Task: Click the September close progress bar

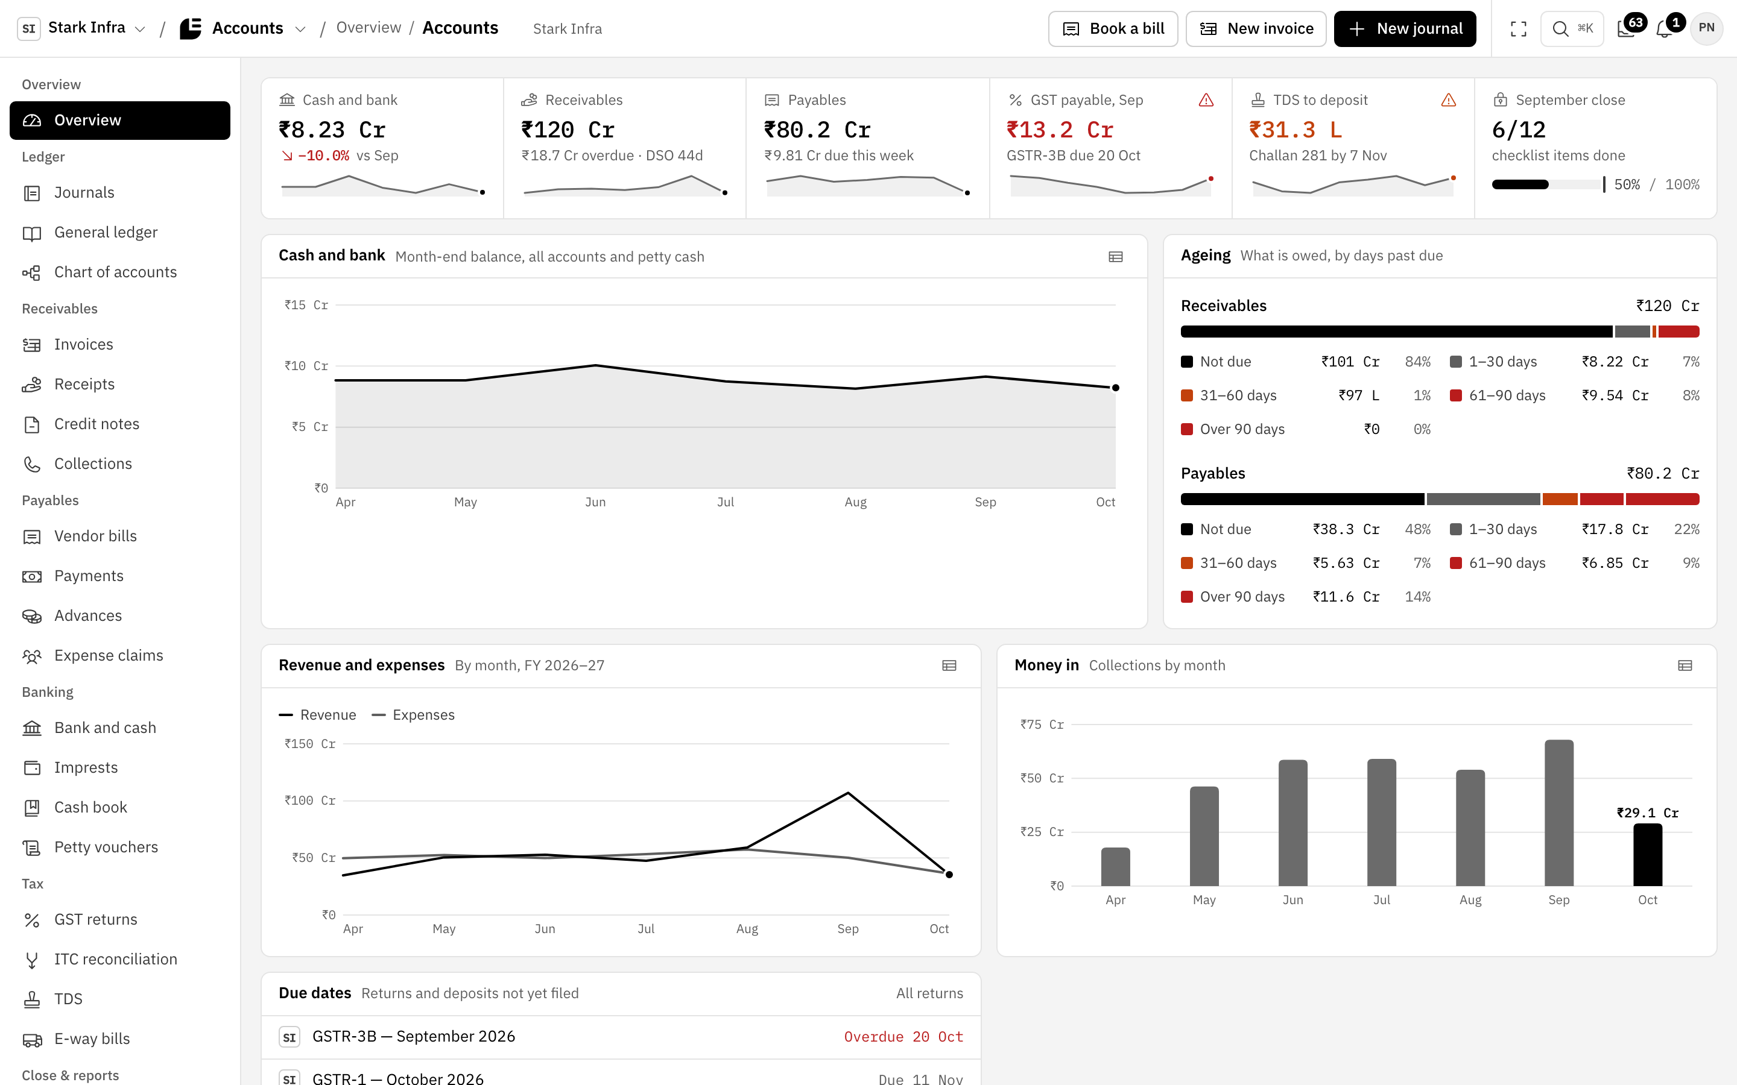Action: 1548,184
